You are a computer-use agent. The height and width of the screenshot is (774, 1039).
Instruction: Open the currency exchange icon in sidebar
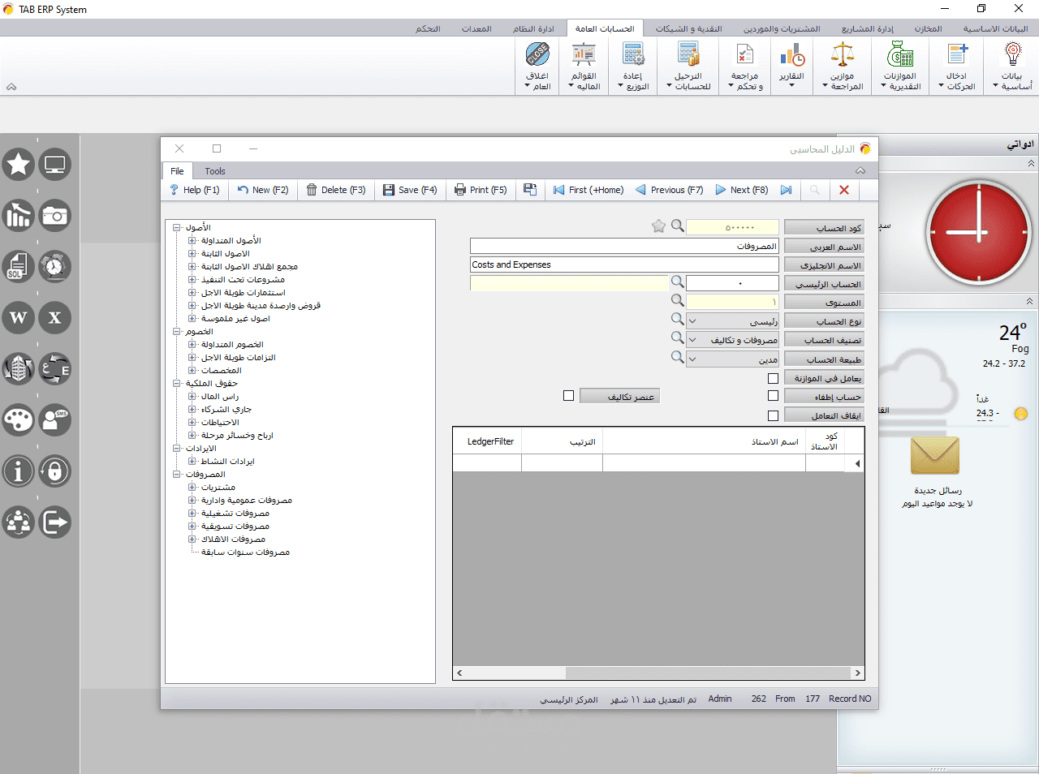54,369
